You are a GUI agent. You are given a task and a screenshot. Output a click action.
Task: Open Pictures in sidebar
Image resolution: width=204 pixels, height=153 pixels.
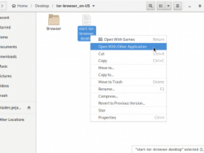coord(18,76)
